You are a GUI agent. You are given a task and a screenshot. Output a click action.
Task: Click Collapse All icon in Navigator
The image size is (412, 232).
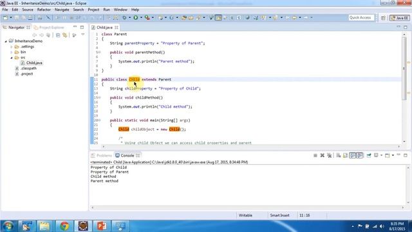click(58, 35)
